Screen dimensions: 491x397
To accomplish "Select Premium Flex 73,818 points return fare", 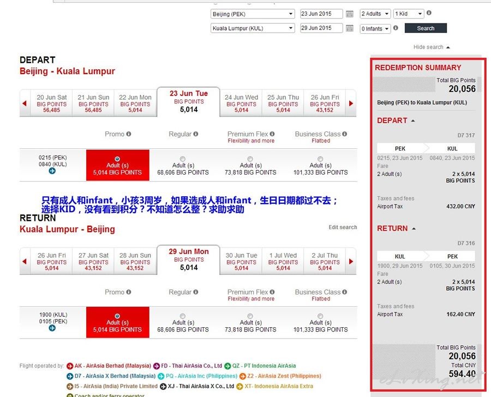I will [250, 316].
